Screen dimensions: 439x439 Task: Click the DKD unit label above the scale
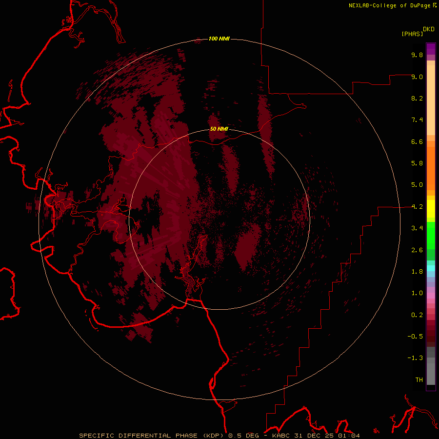tap(429, 29)
